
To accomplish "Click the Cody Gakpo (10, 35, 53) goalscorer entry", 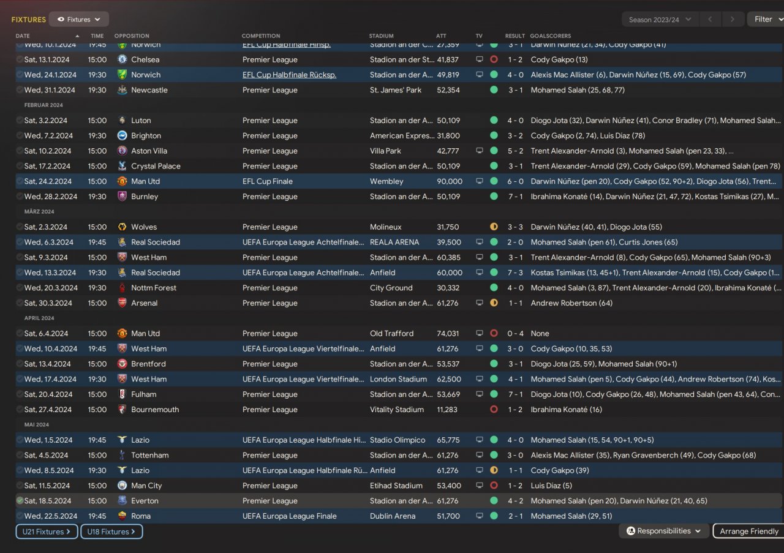I will tap(571, 349).
